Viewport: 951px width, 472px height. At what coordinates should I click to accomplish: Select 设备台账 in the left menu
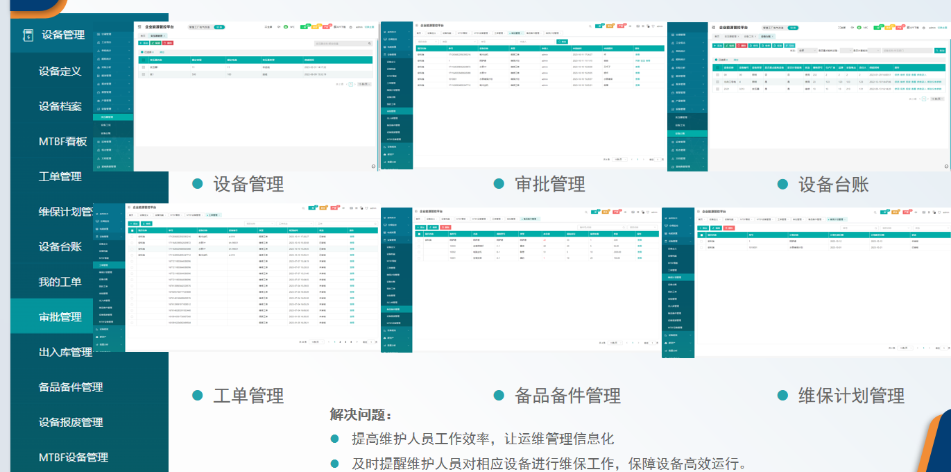coord(60,246)
